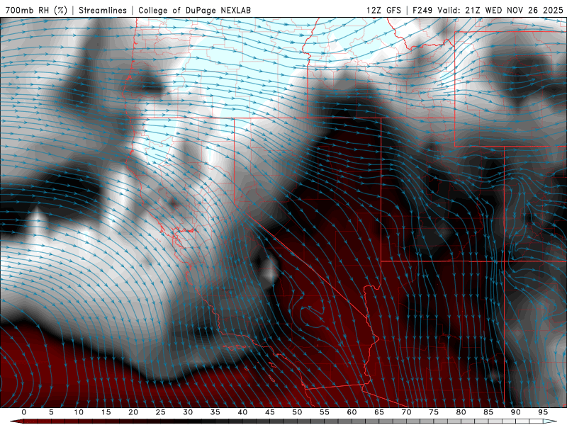This screenshot has height=425, width=567.
Task: Click the "30" colorbar scale label
Action: (x=188, y=412)
